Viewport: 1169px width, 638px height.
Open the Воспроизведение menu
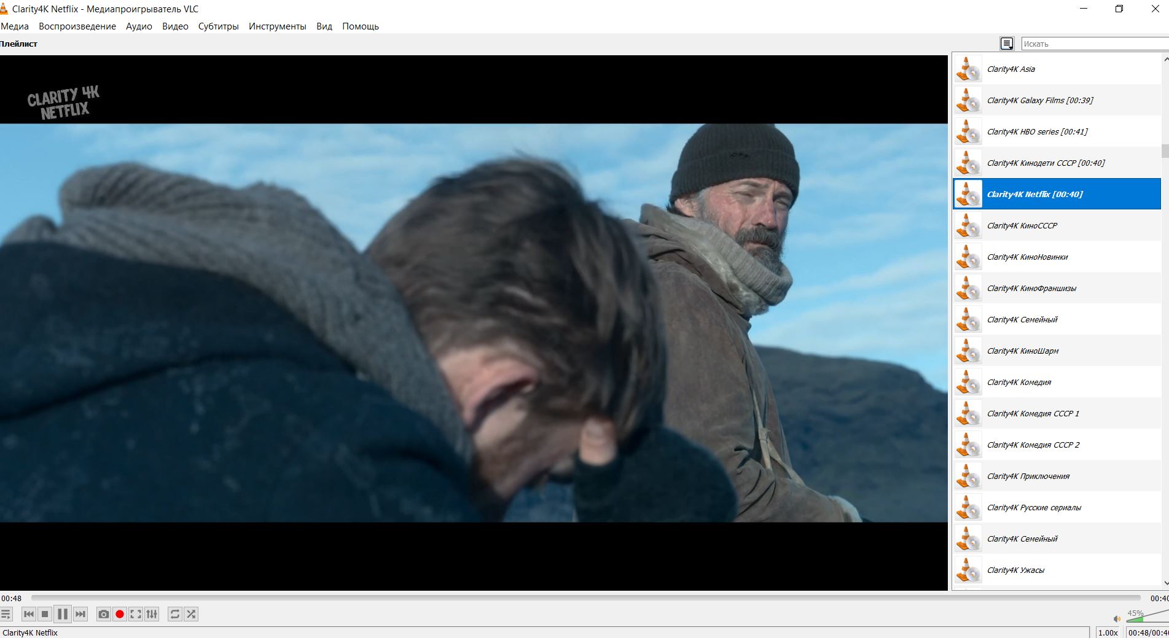[x=77, y=26]
